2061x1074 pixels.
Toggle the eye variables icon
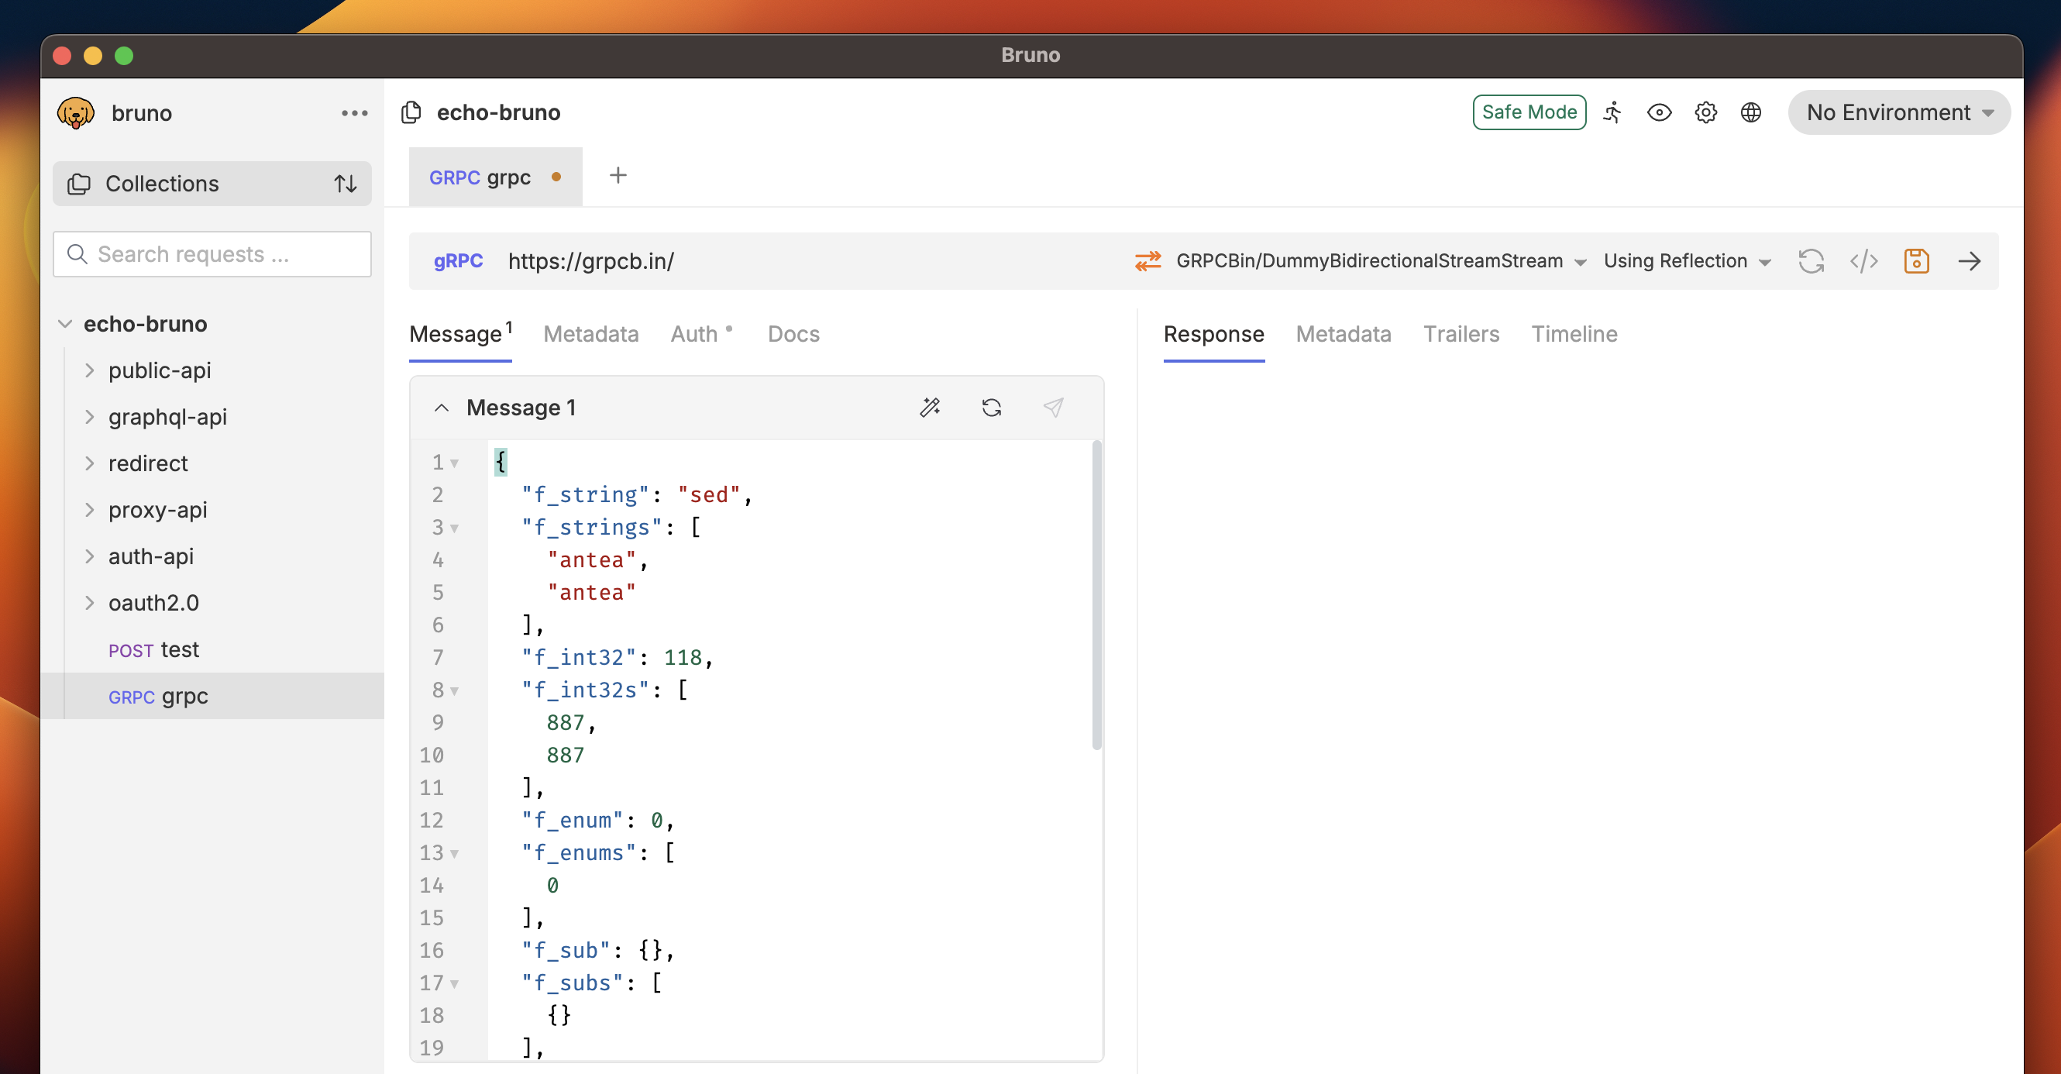pos(1659,112)
